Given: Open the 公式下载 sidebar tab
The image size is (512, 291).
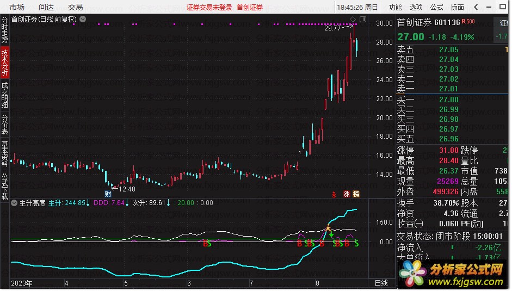Looking at the screenshot, I should point(4,186).
